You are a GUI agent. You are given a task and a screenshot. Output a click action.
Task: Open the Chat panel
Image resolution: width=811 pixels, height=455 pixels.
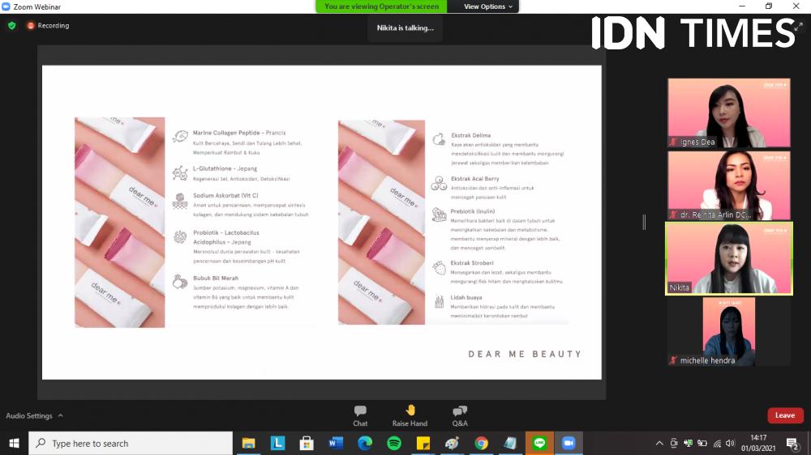click(x=360, y=416)
